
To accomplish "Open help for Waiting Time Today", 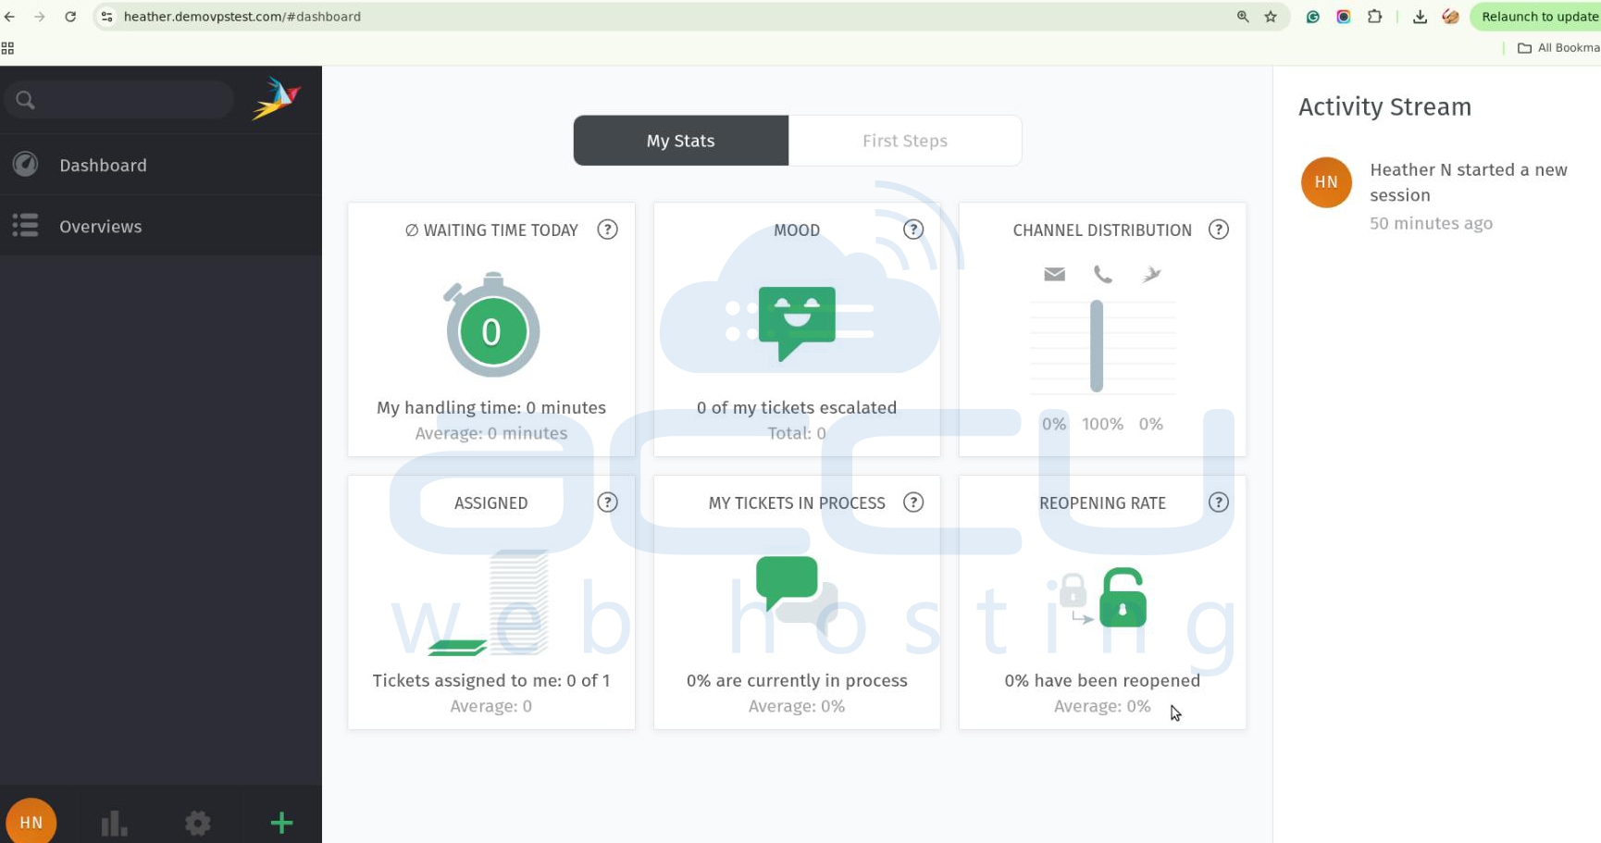I will 607,229.
